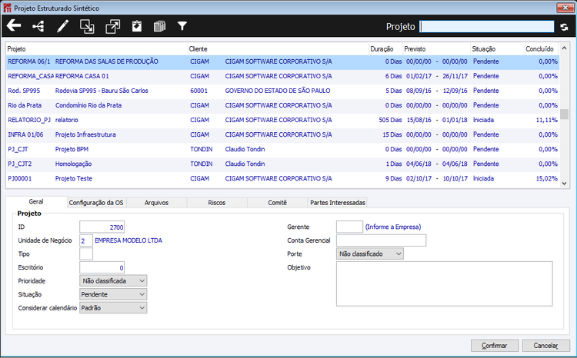This screenshot has height=358, width=577.
Task: Click the back arrow icon
Action: [14, 25]
